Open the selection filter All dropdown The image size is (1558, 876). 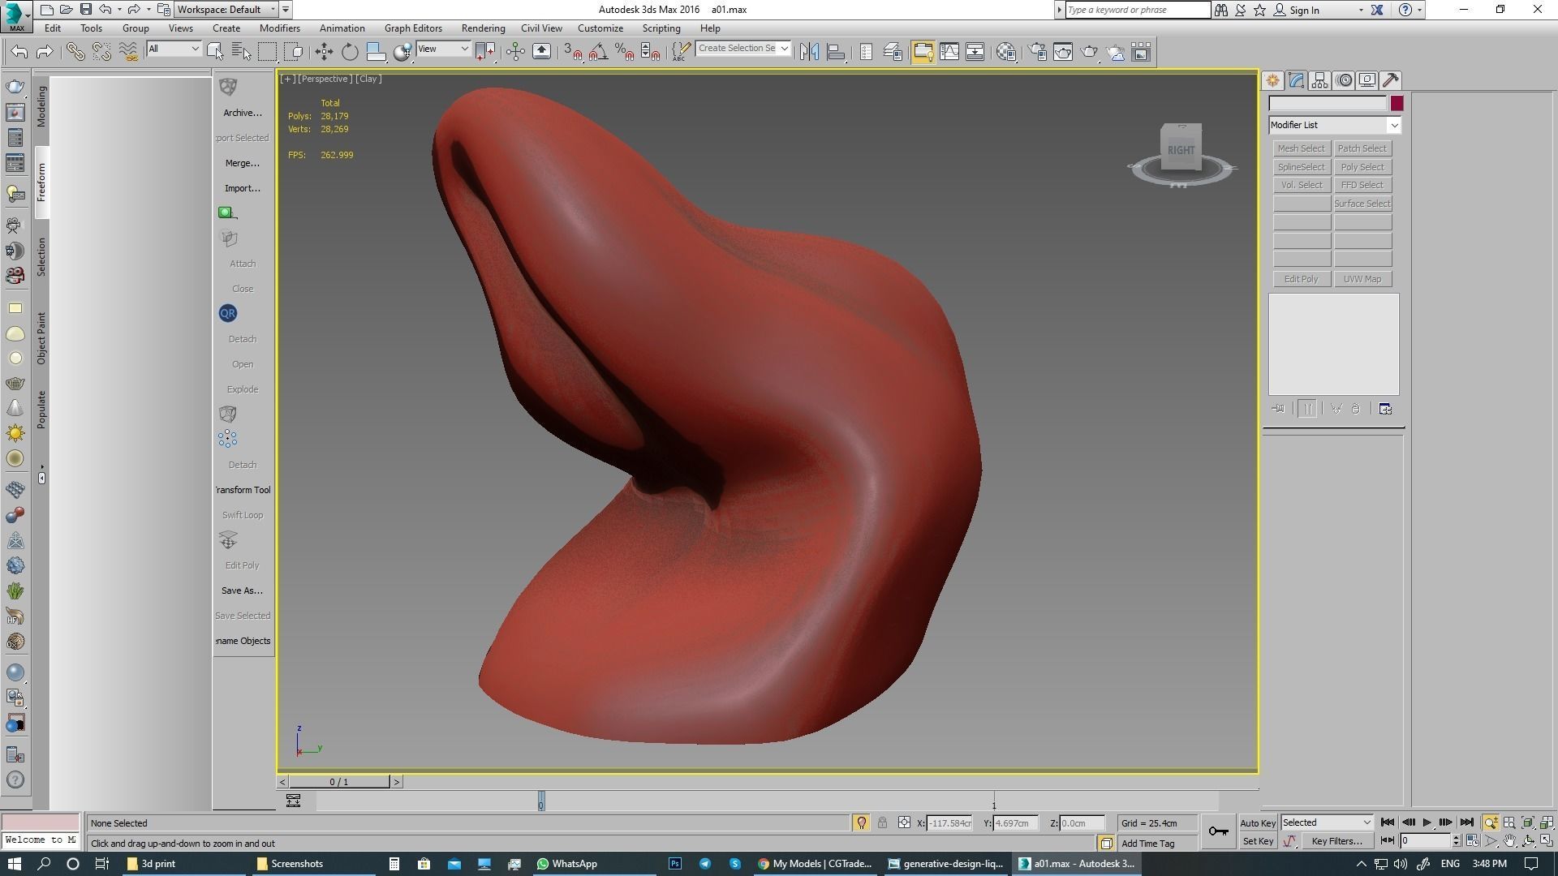pyautogui.click(x=173, y=49)
